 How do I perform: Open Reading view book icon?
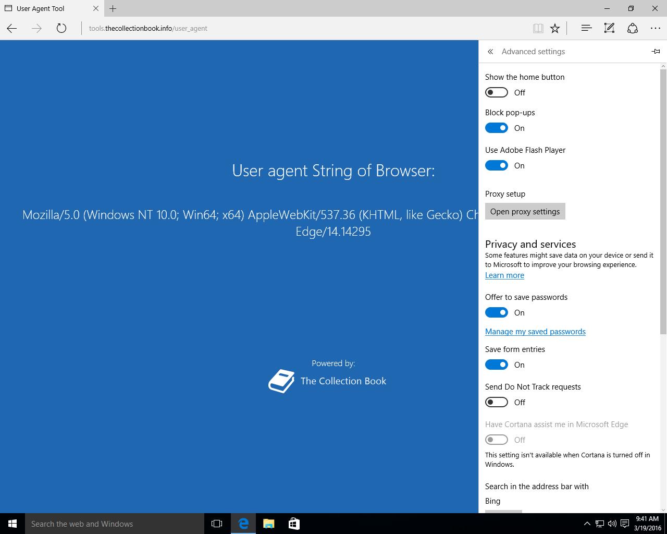coord(538,28)
